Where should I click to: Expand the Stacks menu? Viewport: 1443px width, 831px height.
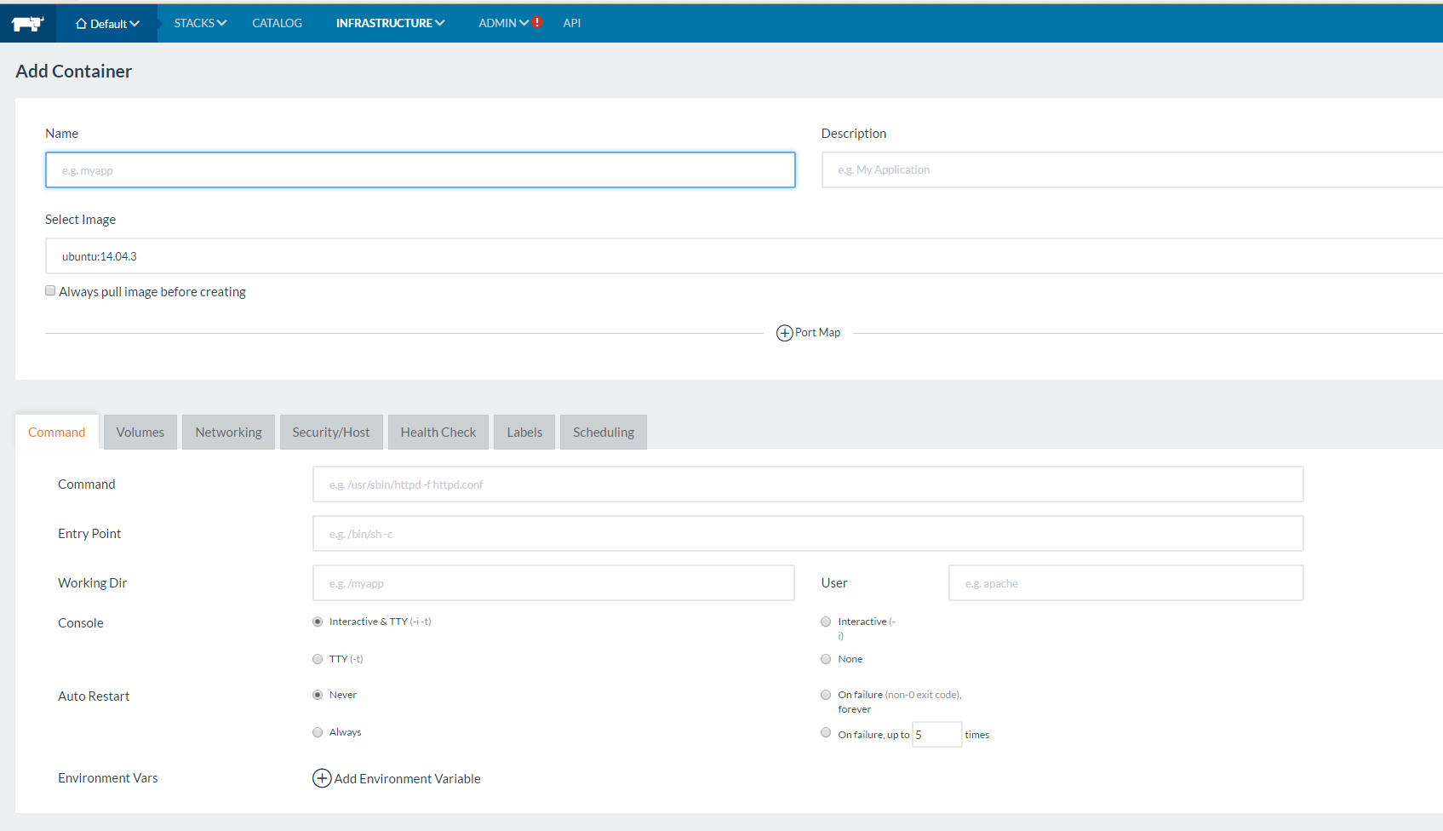pos(200,23)
